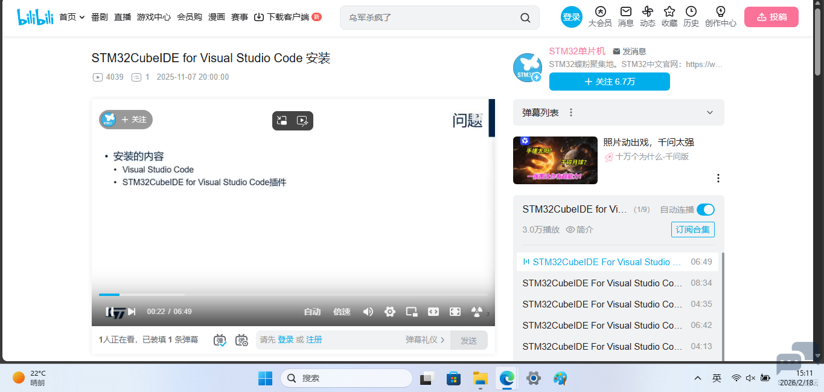824x392 pixels.
Task: Show hidden tray icons chevron
Action: pyautogui.click(x=698, y=378)
